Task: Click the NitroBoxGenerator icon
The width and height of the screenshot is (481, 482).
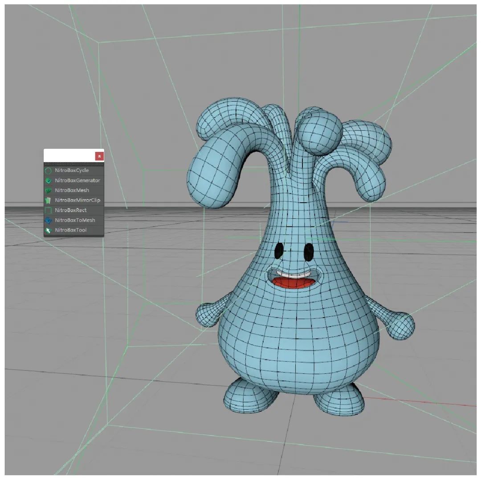Action: pyautogui.click(x=48, y=180)
